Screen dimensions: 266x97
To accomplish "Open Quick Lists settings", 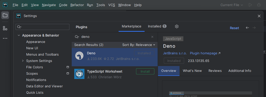I will click(x=35, y=93).
